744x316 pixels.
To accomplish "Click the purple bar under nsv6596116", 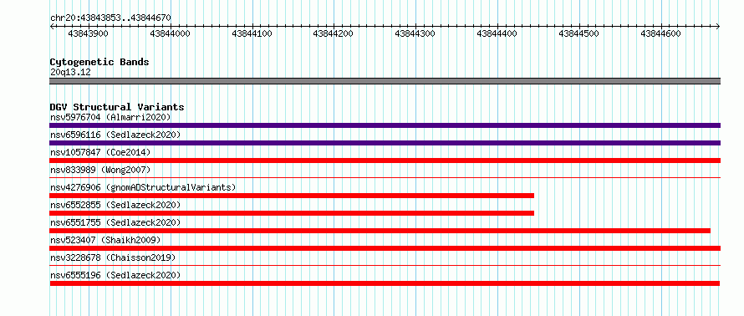I will (x=385, y=143).
